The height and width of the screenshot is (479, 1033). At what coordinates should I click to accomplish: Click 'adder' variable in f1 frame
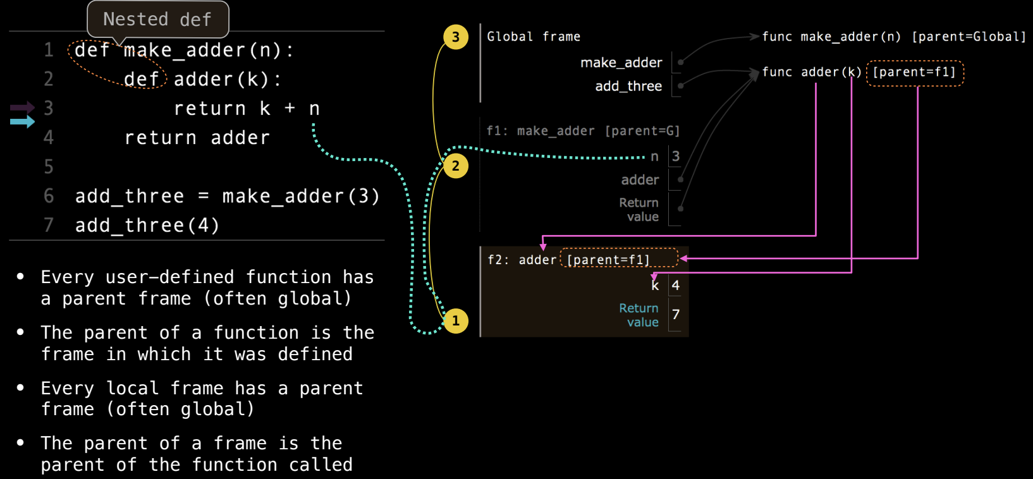[x=640, y=180]
